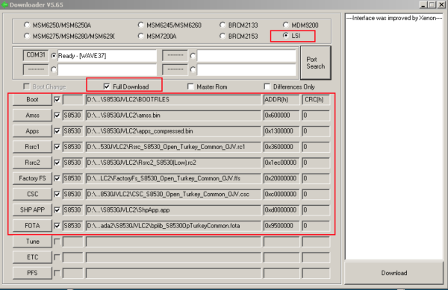Image resolution: width=448 pixels, height=290 pixels.
Task: Click the bplib fota path field
Action: 173,226
